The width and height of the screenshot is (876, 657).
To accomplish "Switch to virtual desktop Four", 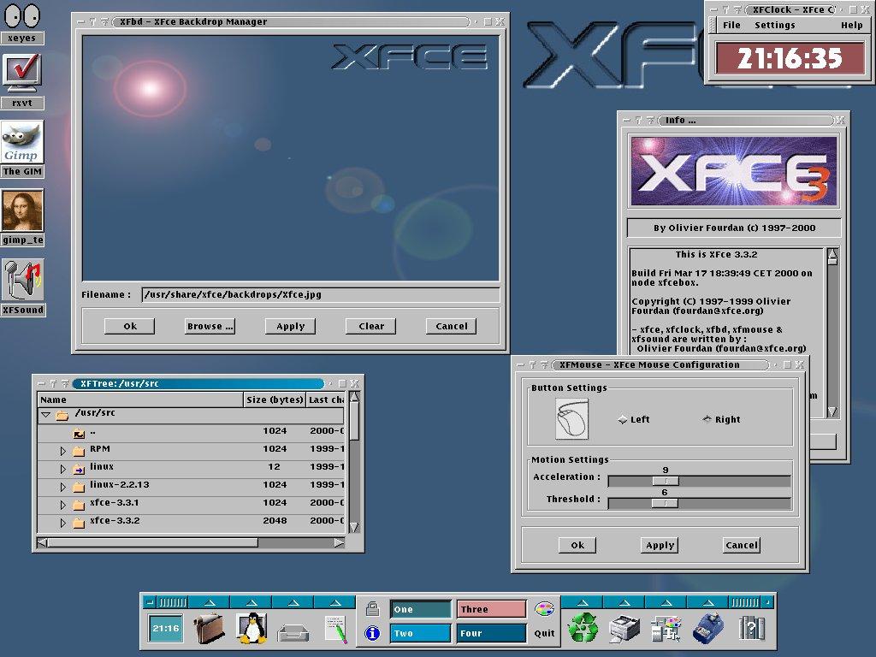I will [492, 634].
